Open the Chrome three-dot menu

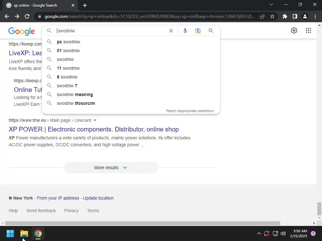point(315,16)
